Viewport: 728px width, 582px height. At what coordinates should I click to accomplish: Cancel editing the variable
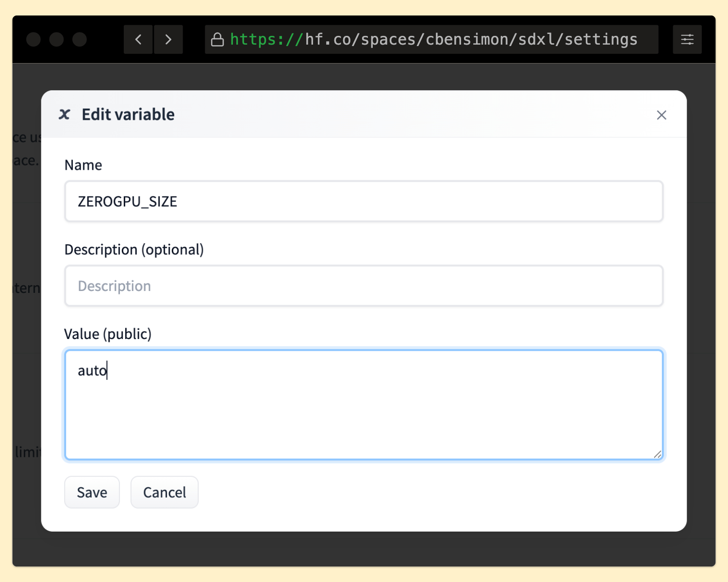tap(165, 492)
